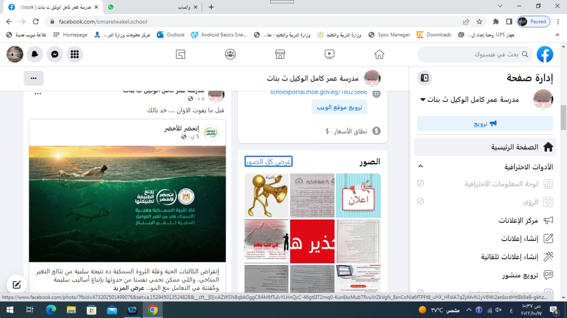This screenshot has height=318, width=567.
Task: Click the new message compose floating button
Action: point(17,285)
